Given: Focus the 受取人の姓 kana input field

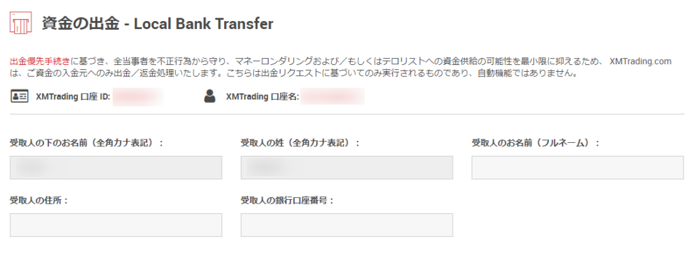Looking at the screenshot, I should point(347,167).
